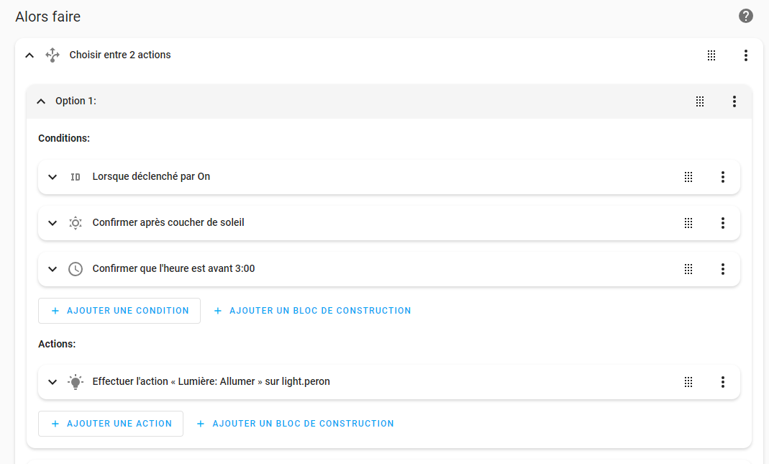The height and width of the screenshot is (464, 769).
Task: Open the help icon beside Alors faire
Action: (x=746, y=16)
